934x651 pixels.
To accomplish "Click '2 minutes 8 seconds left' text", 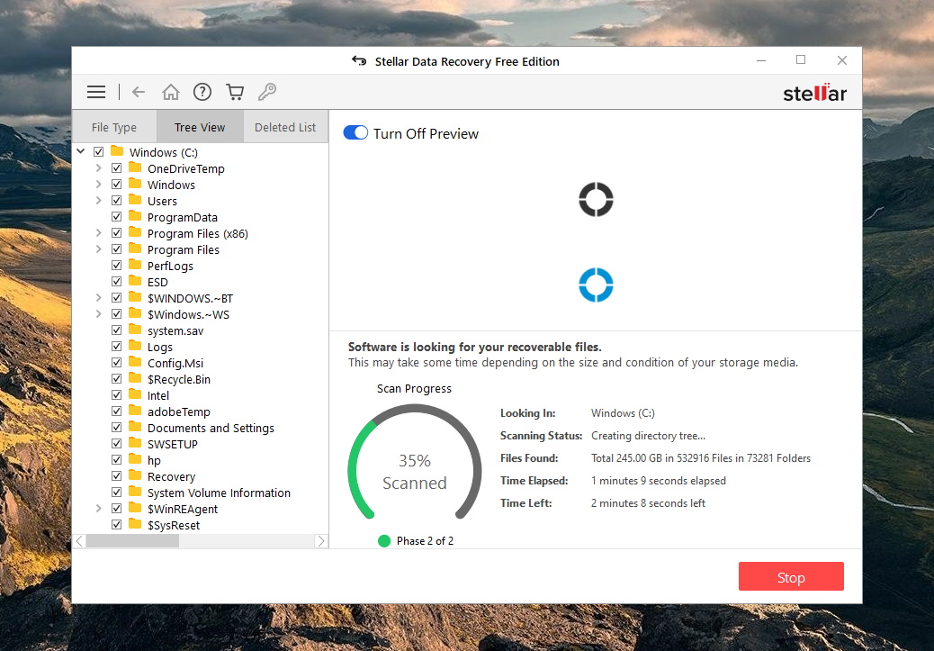I will [x=648, y=503].
